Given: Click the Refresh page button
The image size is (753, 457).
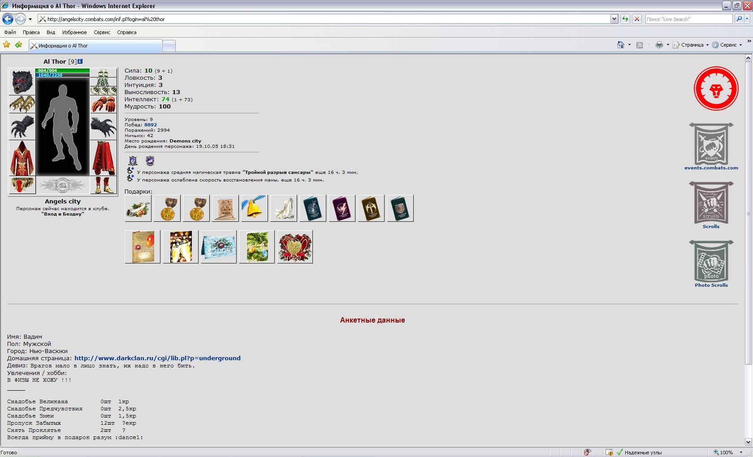Looking at the screenshot, I should 625,19.
